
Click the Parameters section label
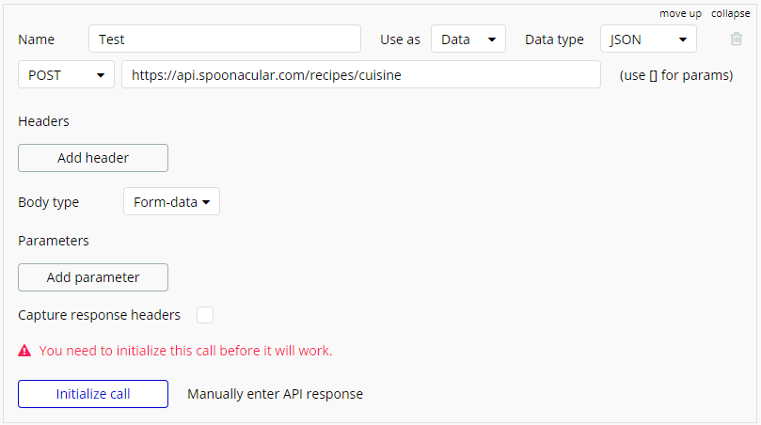tap(54, 241)
